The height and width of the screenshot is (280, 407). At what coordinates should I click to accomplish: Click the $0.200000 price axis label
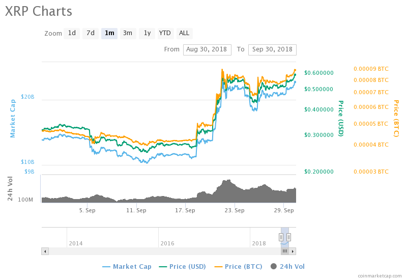[319, 172]
